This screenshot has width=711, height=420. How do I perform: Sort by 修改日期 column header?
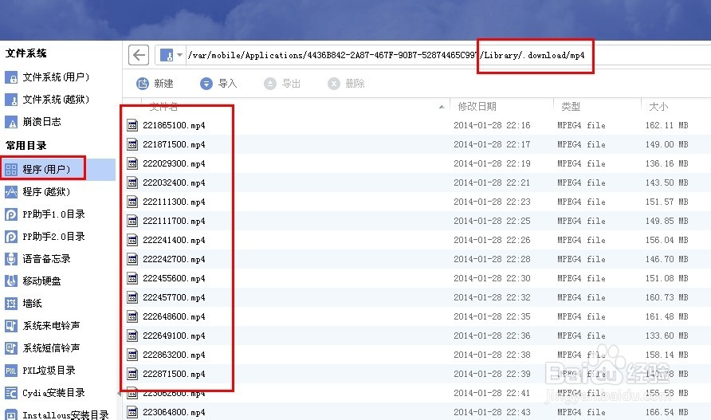tap(477, 107)
